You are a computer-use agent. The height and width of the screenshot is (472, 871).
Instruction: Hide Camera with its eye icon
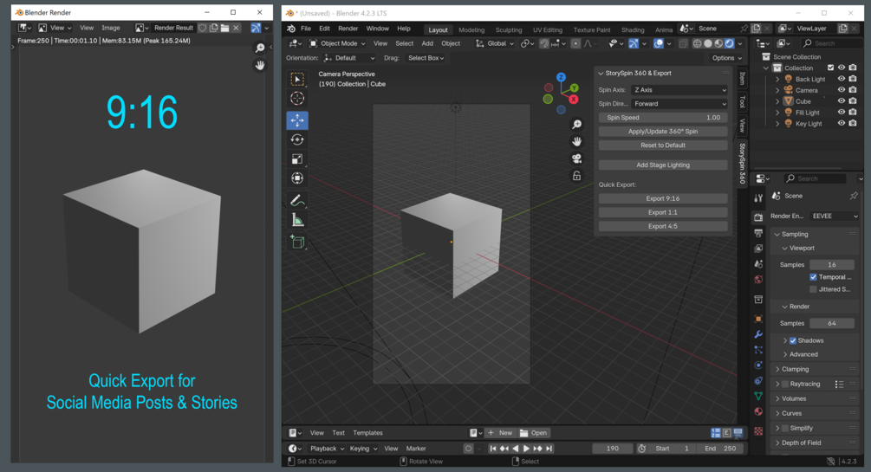pyautogui.click(x=842, y=90)
